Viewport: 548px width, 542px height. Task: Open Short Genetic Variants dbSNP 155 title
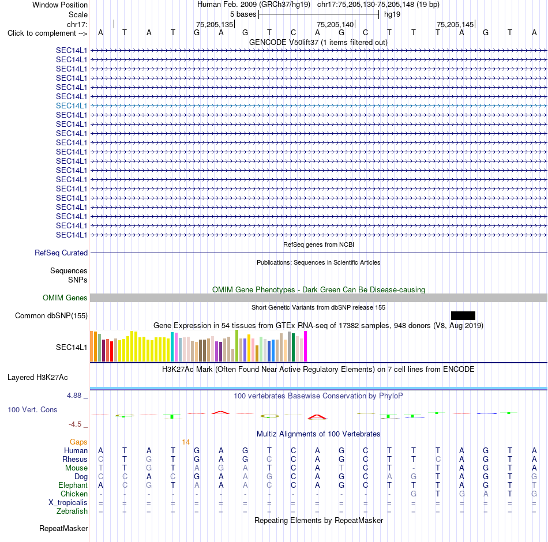pos(318,307)
